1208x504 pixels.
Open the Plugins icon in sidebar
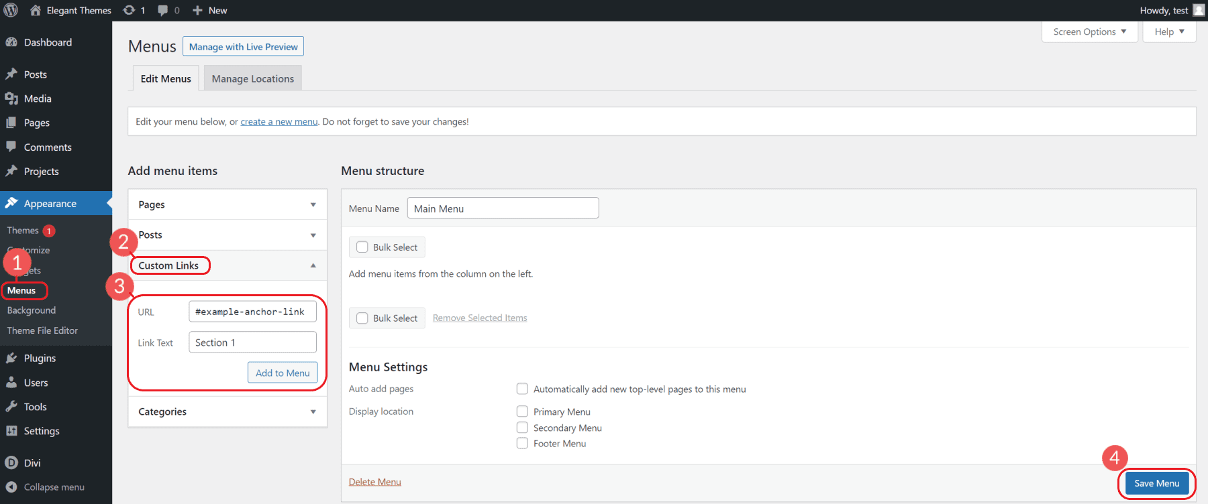[11, 359]
